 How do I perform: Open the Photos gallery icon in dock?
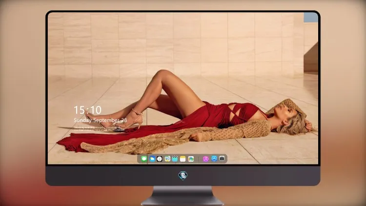pyautogui.click(x=191, y=159)
